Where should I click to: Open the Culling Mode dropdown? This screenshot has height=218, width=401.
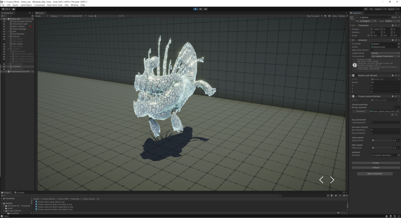pyautogui.click(x=385, y=56)
